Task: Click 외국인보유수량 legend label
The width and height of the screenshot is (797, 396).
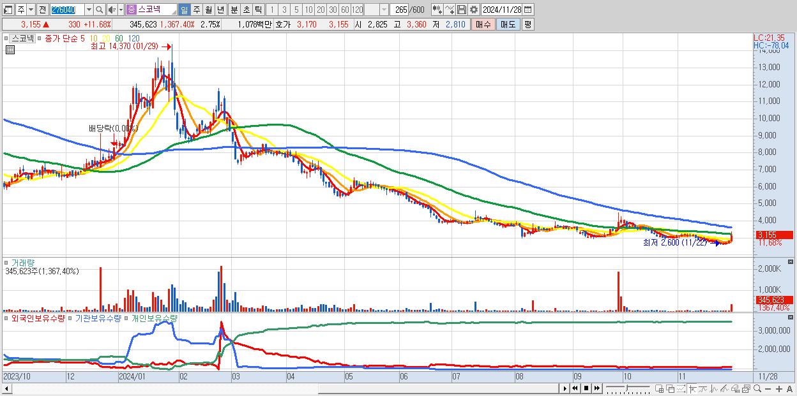Action: coord(38,318)
